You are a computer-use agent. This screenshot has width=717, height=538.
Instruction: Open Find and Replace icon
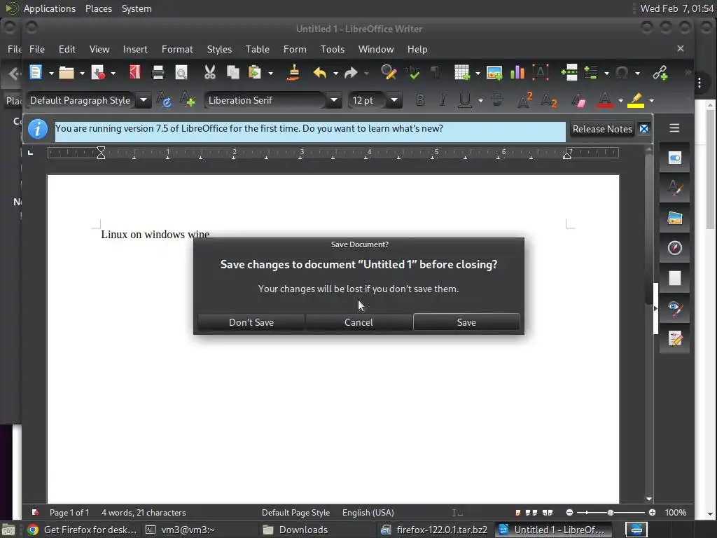tap(388, 72)
